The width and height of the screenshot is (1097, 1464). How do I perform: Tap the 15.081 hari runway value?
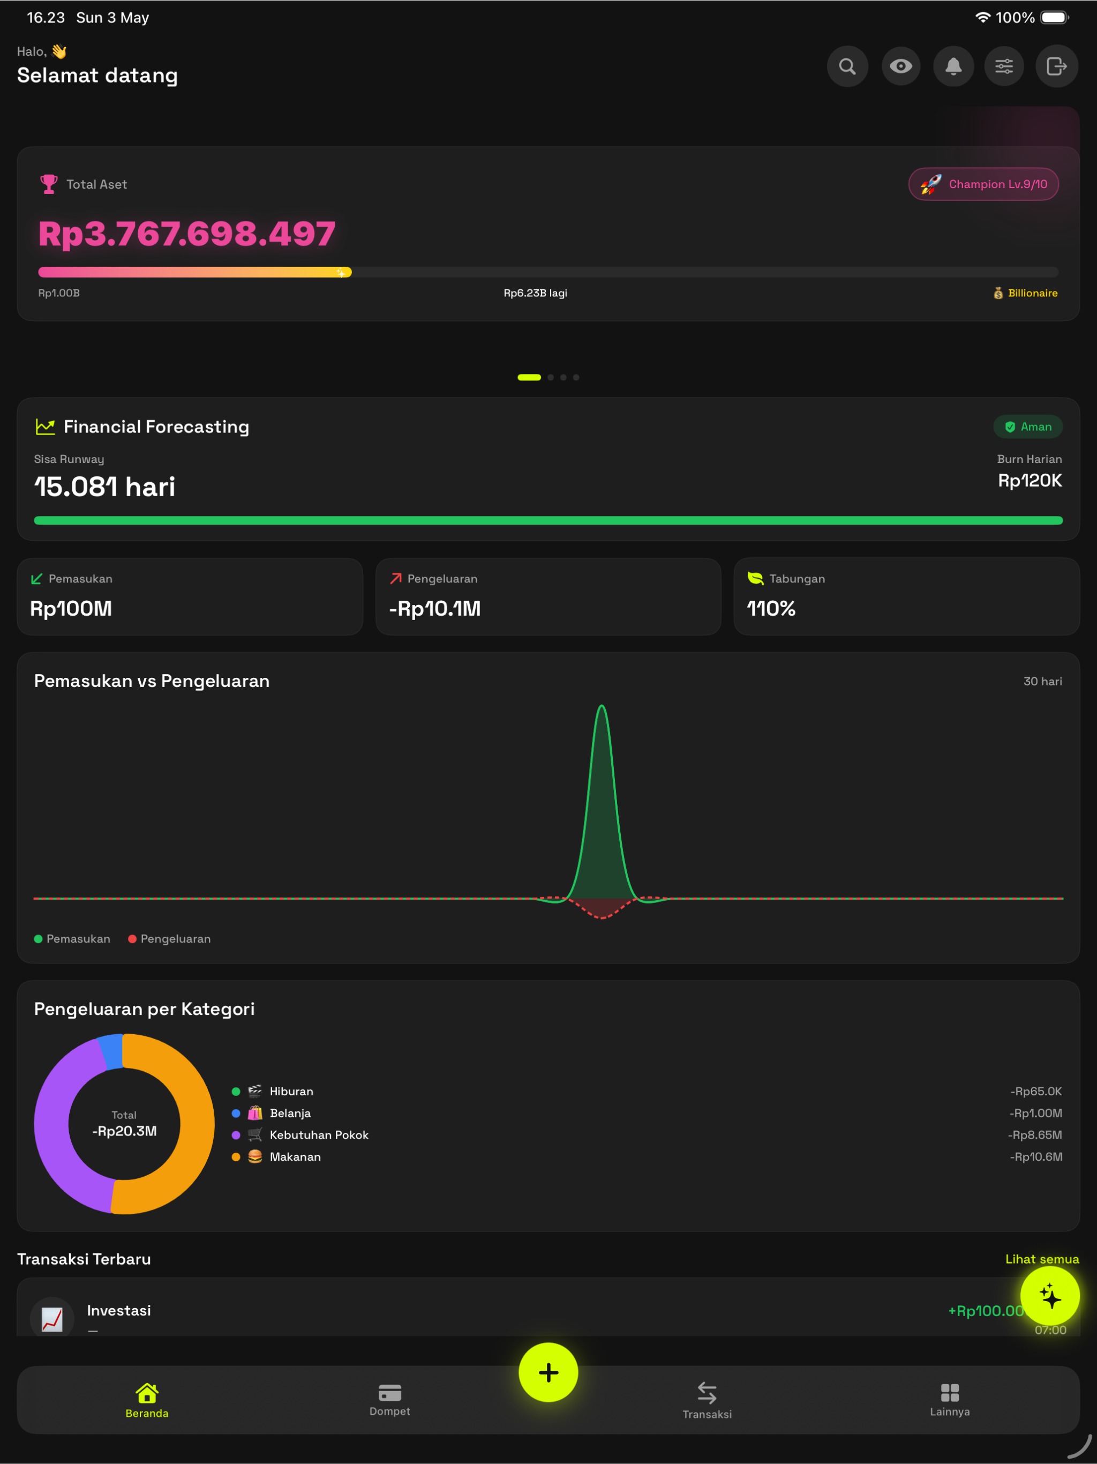coord(104,487)
